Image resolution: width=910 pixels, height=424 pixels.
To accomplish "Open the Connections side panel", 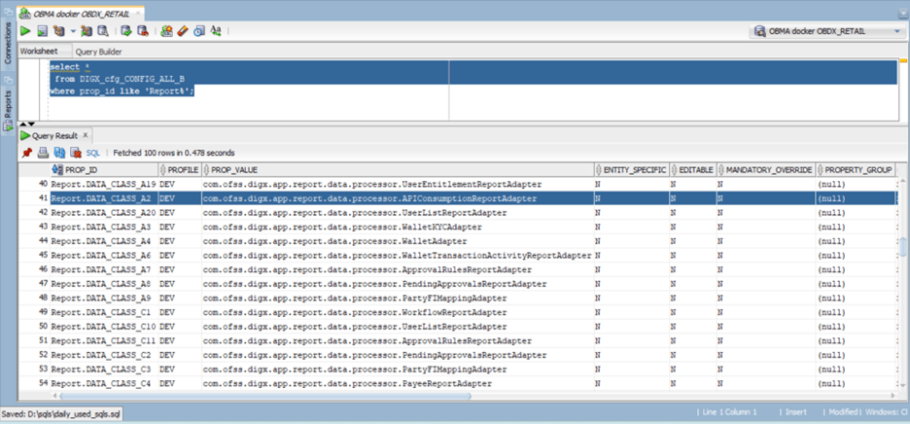I will tap(8, 44).
